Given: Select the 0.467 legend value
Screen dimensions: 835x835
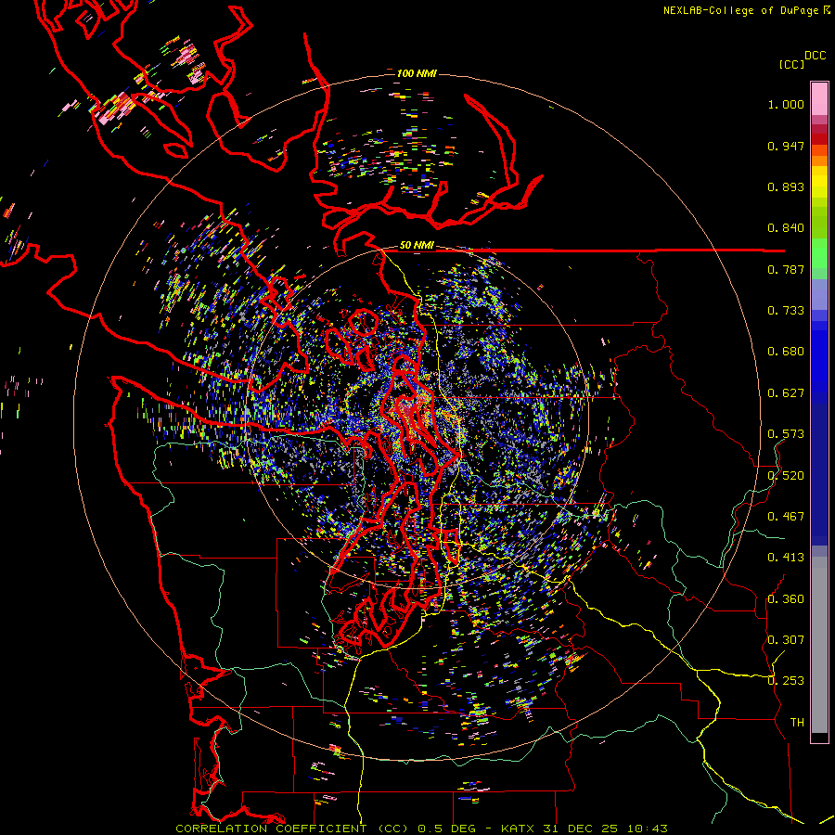Looking at the screenshot, I should [x=786, y=517].
